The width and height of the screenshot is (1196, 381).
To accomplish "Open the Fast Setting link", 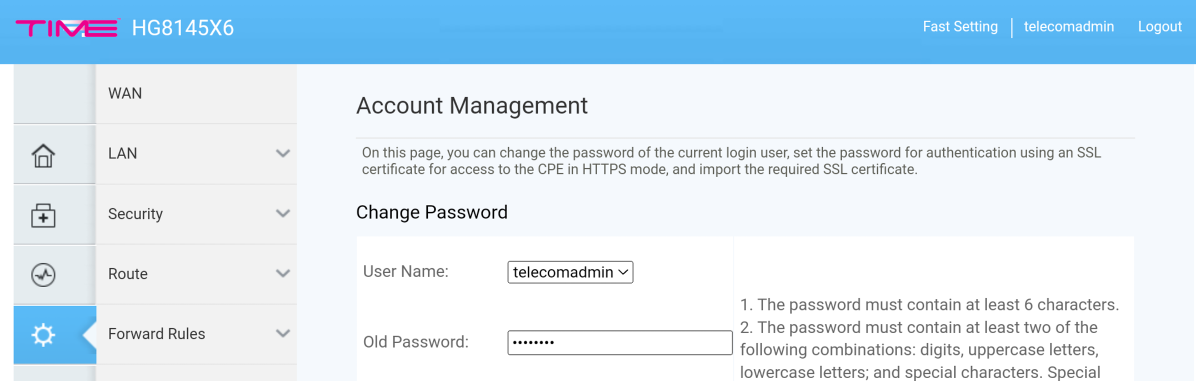I will (960, 27).
